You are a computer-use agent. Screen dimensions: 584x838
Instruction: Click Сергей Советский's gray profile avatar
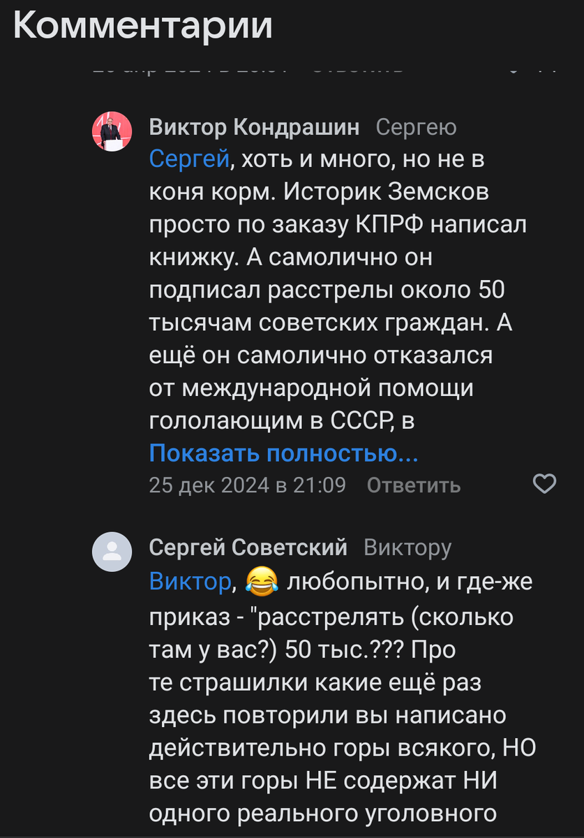point(112,552)
